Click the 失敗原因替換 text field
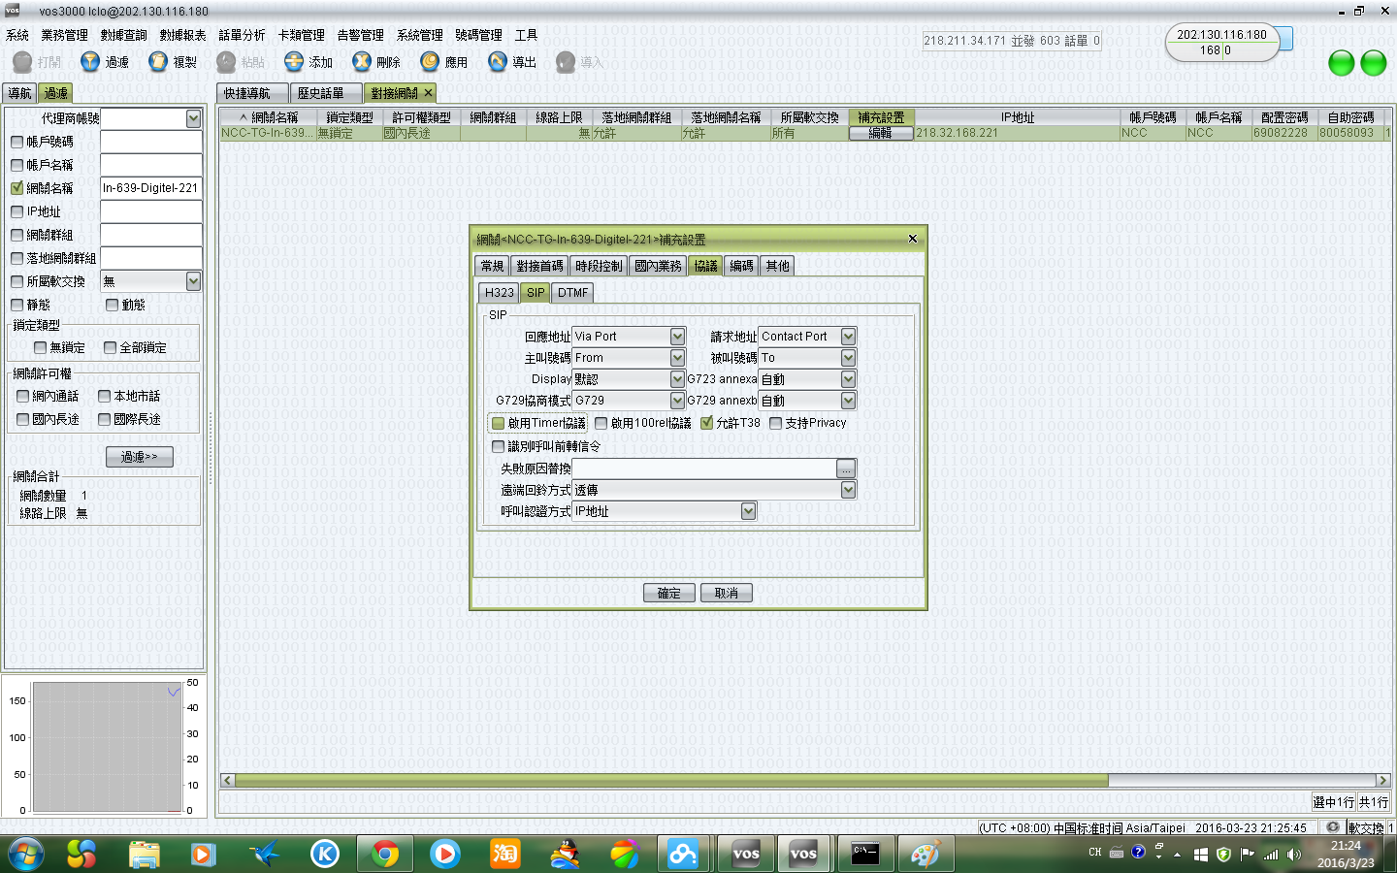Image resolution: width=1397 pixels, height=873 pixels. pos(704,469)
